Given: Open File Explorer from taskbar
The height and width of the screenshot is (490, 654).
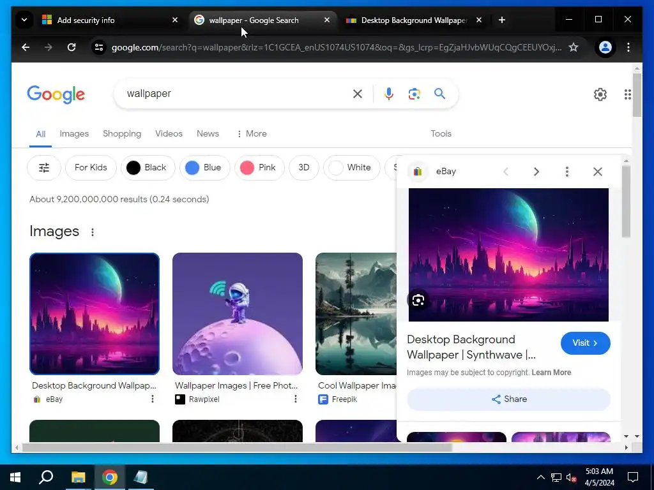Looking at the screenshot, I should coord(78,477).
